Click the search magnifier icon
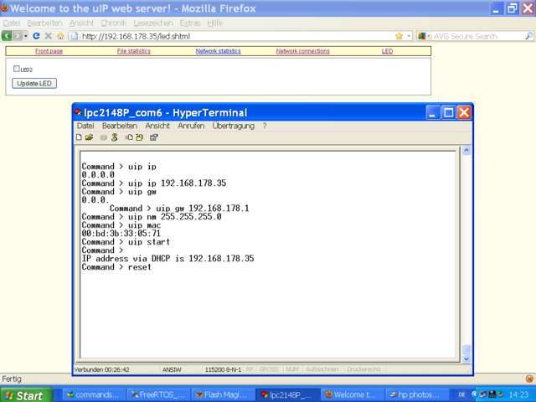This screenshot has width=536, height=402. tap(528, 36)
